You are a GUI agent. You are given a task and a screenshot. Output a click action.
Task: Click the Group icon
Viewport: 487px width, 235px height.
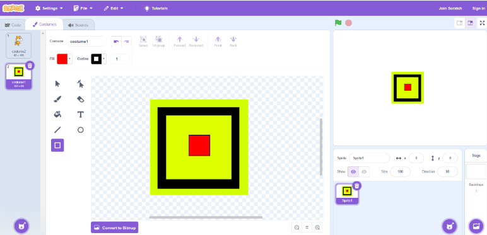click(x=143, y=42)
